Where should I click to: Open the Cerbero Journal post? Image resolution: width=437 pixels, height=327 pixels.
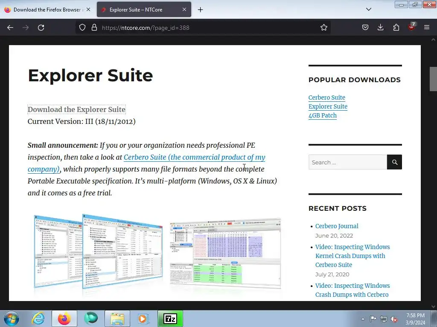[x=337, y=226]
